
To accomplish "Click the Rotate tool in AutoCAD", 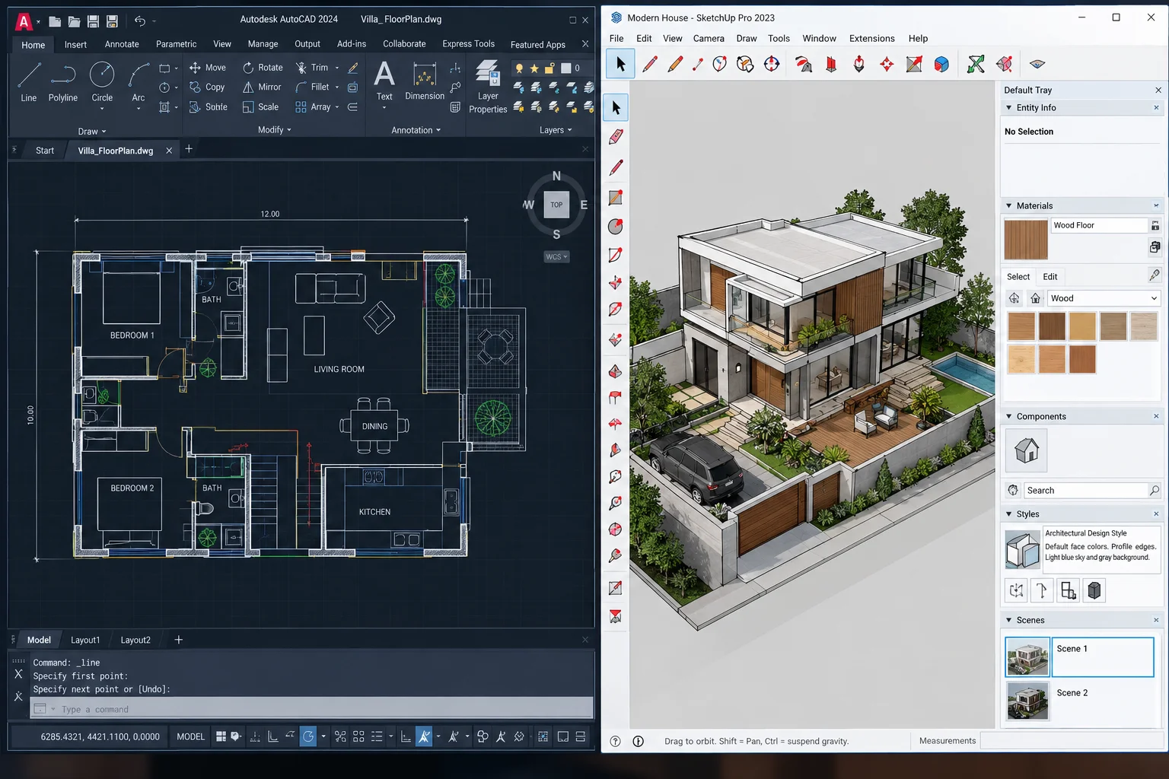I will (263, 68).
